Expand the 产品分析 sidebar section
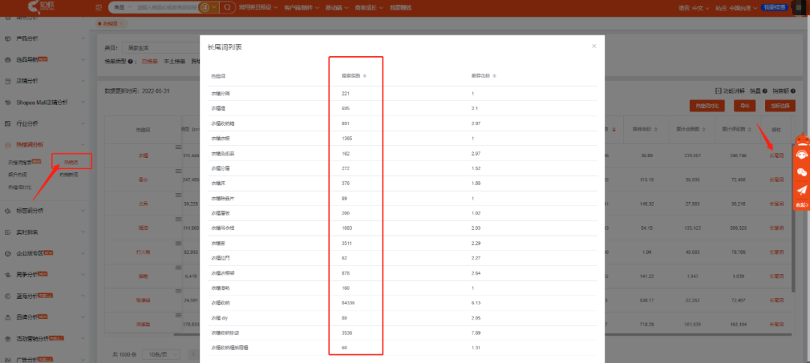Image resolution: width=810 pixels, height=363 pixels. point(82,39)
